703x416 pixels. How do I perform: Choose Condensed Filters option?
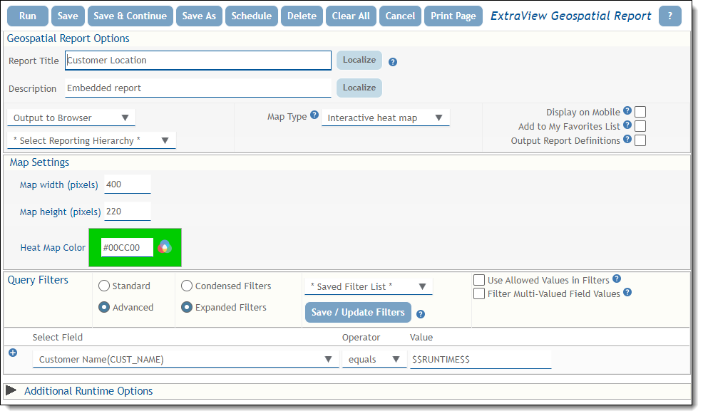[x=187, y=286]
